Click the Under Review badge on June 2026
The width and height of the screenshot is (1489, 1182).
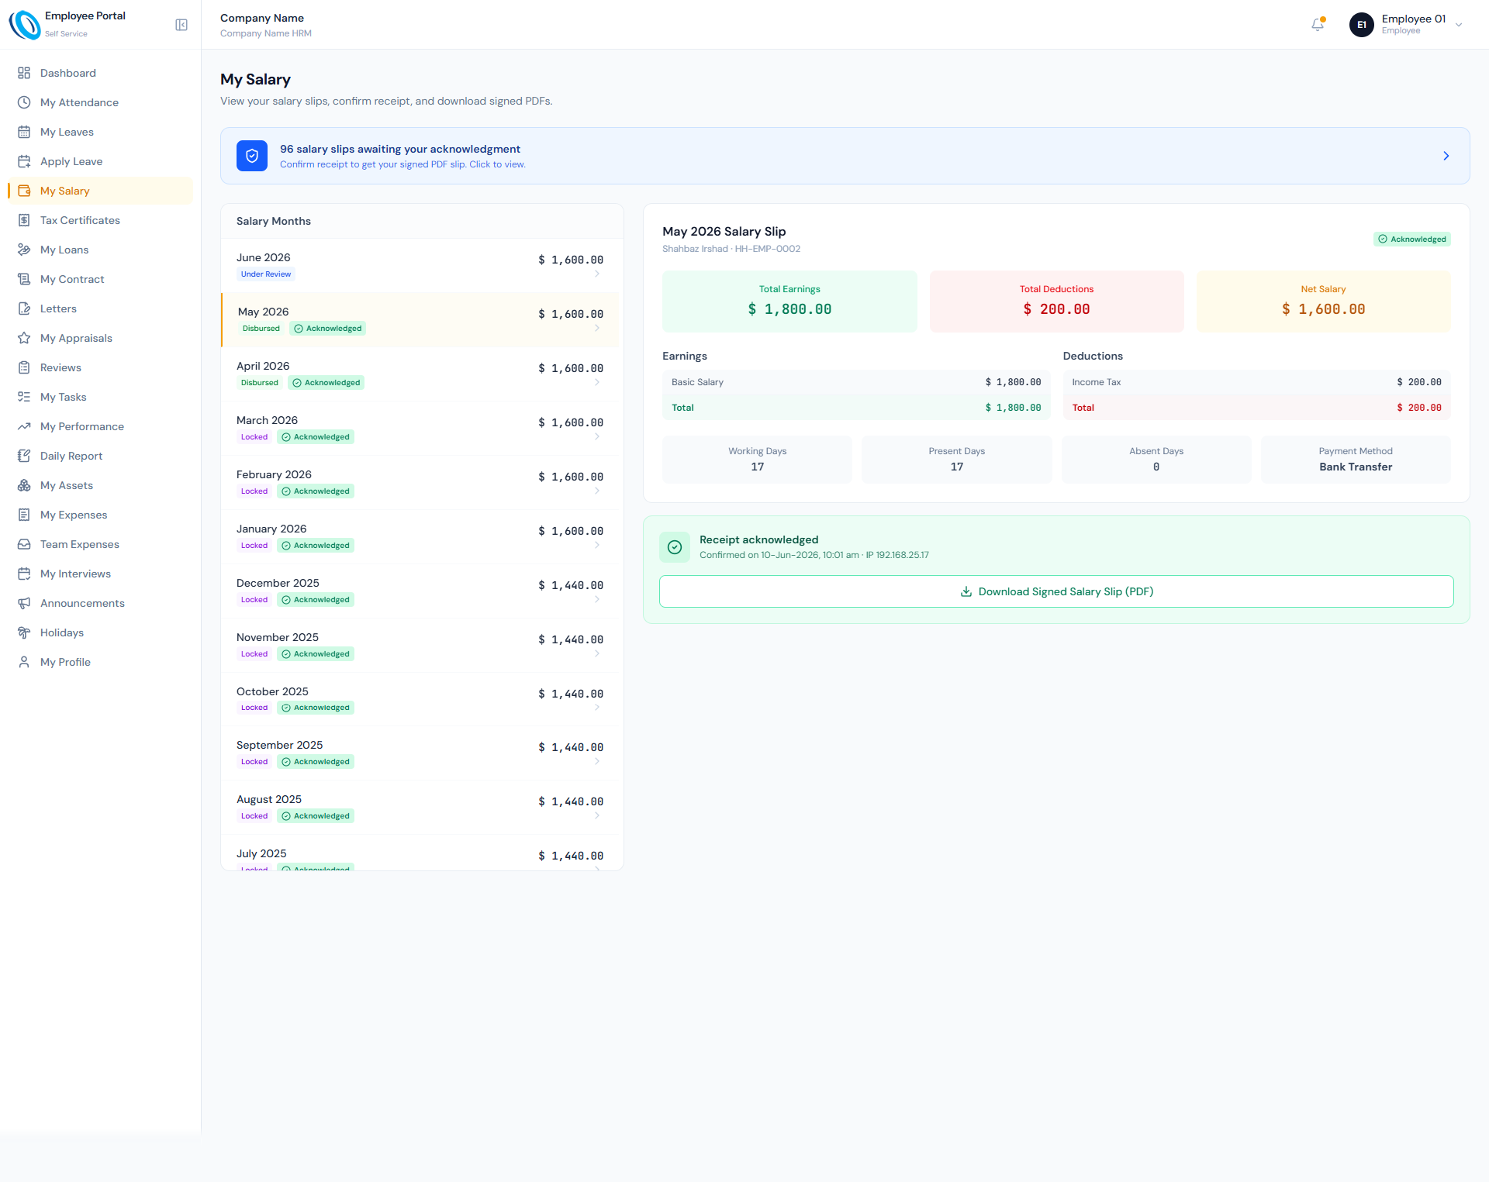click(x=266, y=274)
